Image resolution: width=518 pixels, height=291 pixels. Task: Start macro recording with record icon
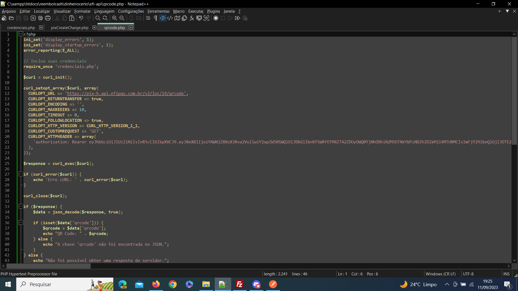click(216, 18)
